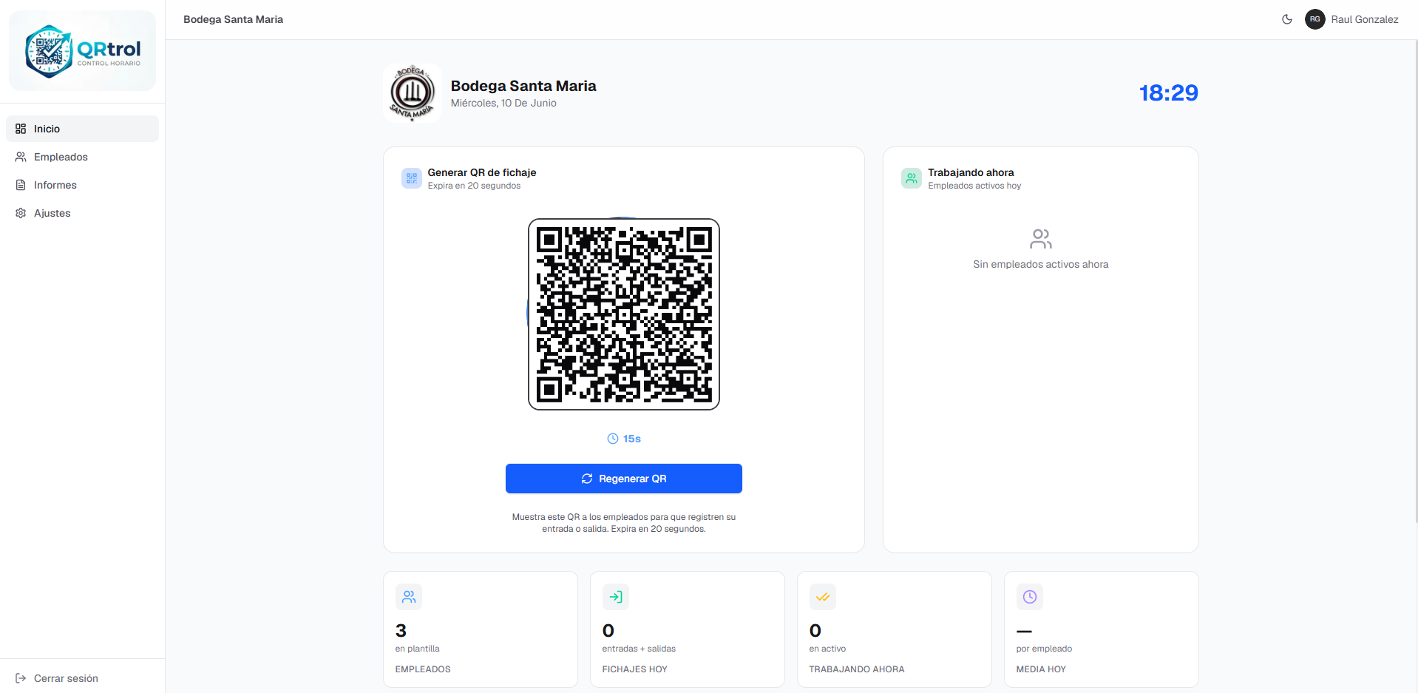This screenshot has width=1418, height=693.
Task: Click the 15s countdown timer text
Action: (x=632, y=439)
